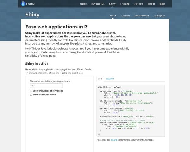Toggle the Show density estimate checkbox
This screenshot has height=152, width=190.
pyautogui.click(x=31, y=95)
